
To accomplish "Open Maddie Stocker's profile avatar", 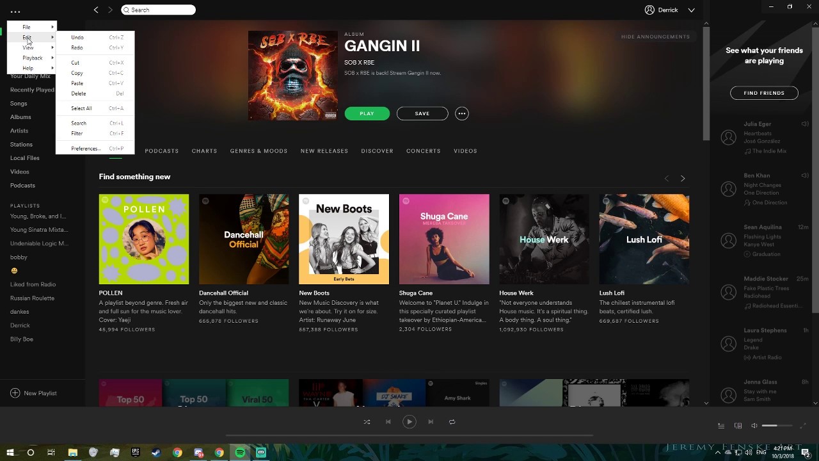I will [728, 292].
